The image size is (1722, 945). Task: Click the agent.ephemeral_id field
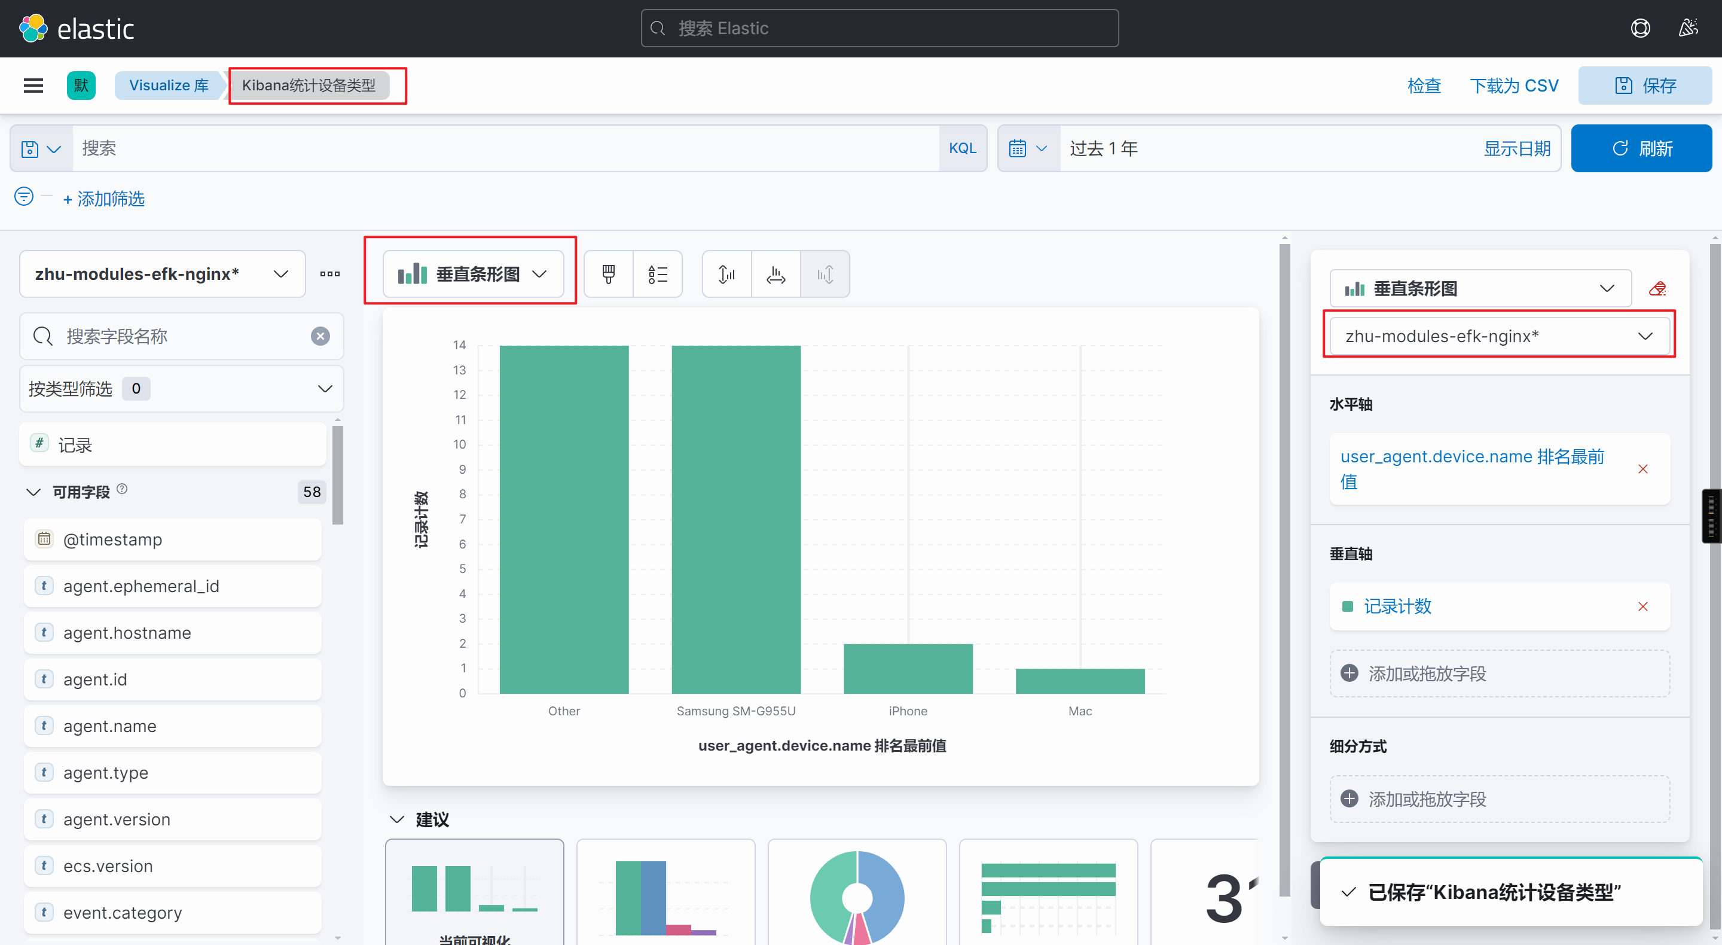coord(172,586)
